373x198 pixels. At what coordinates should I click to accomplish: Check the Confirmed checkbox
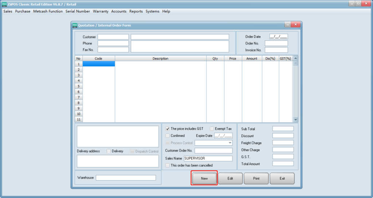click(x=168, y=136)
